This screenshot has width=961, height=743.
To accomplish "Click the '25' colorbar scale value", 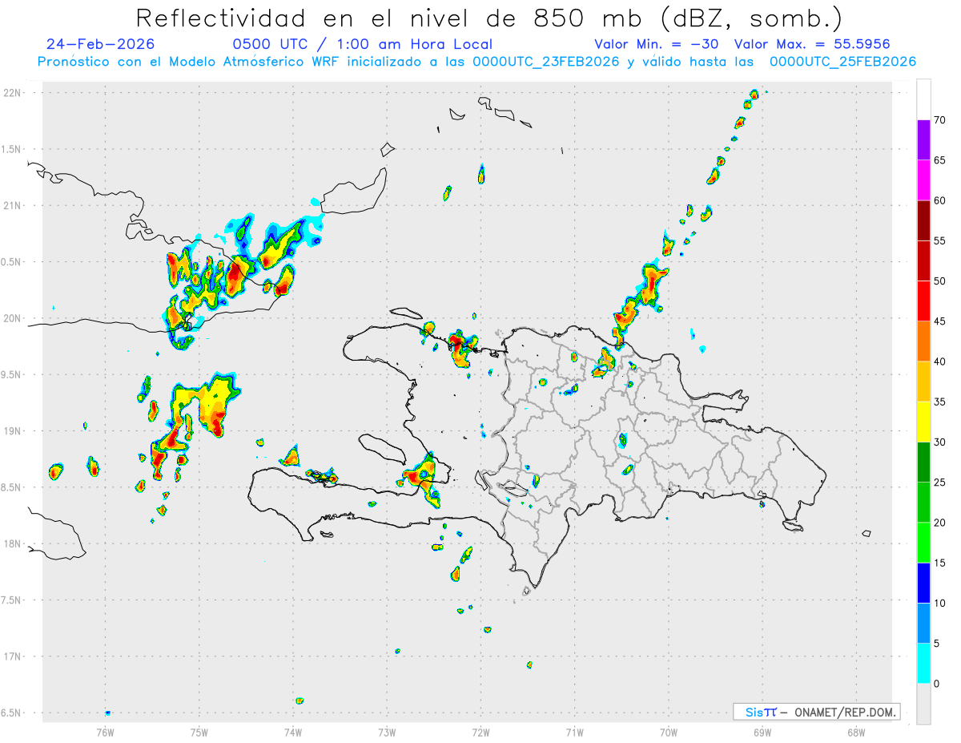I will [939, 483].
